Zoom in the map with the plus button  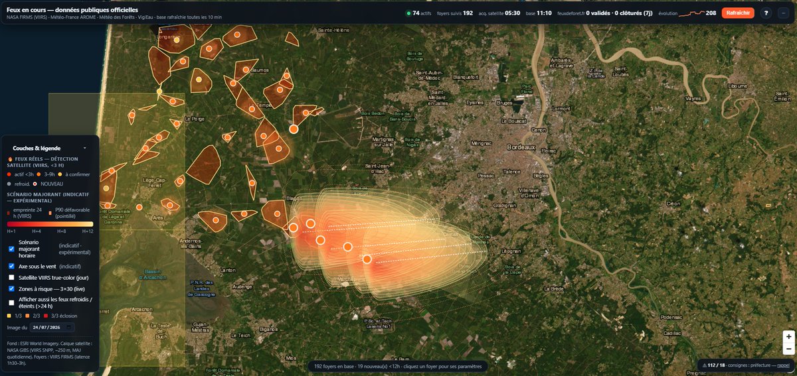788,337
